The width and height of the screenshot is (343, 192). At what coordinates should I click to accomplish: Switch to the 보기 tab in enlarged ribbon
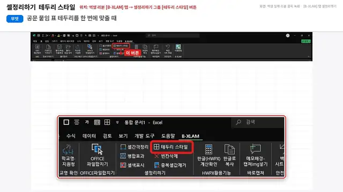(x=123, y=136)
